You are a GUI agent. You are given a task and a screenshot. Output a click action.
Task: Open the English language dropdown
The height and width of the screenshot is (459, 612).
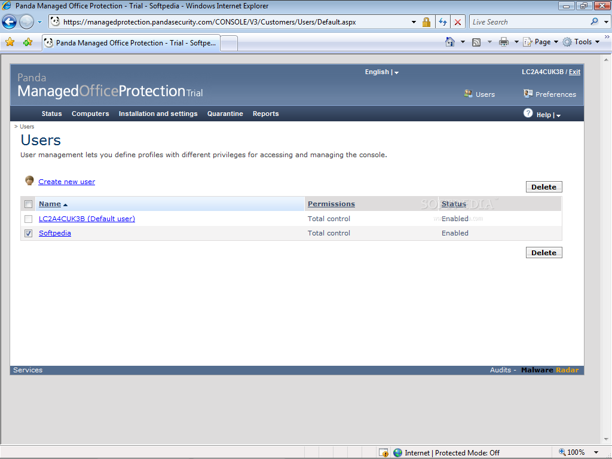(x=382, y=72)
